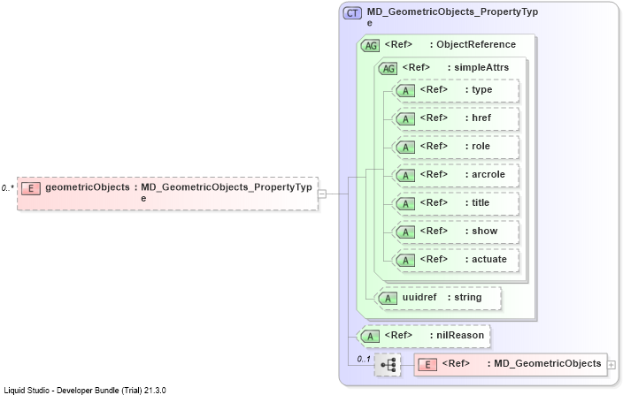Click the A icon of title attribute
Viewport: 623px width, 395px height.
click(x=405, y=204)
